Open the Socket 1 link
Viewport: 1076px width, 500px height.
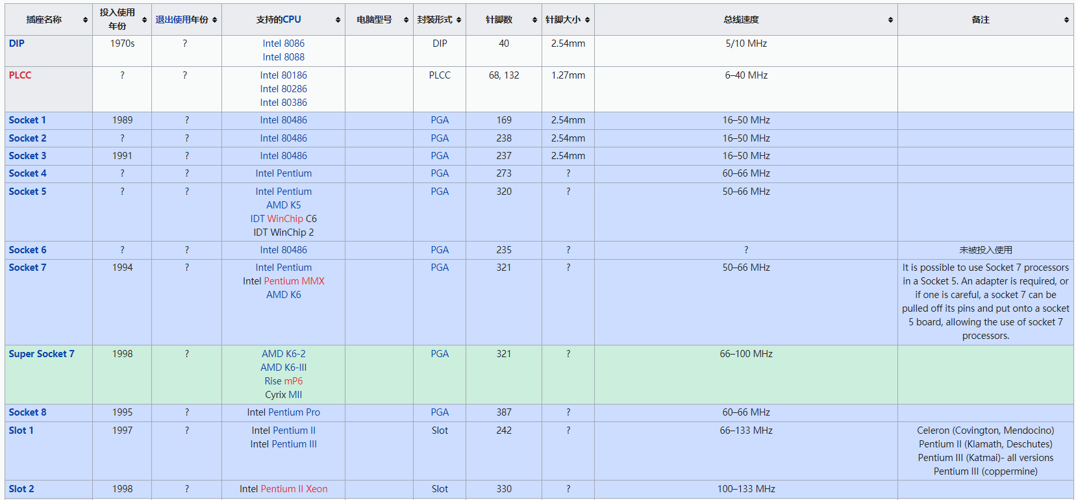tap(27, 120)
